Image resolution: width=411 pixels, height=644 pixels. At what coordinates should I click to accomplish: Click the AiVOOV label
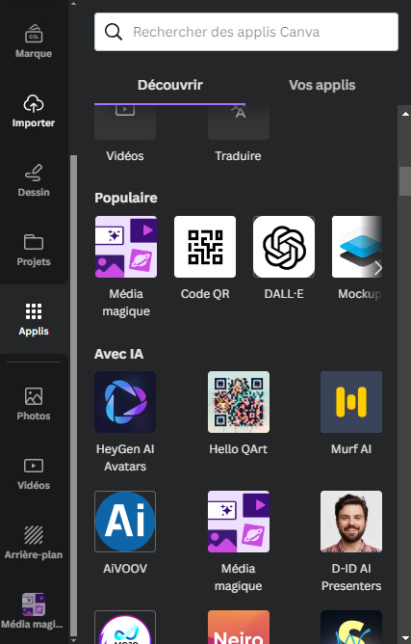click(x=125, y=569)
